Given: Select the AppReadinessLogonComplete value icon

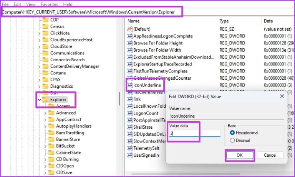Looking at the screenshot, I should click(x=129, y=36).
